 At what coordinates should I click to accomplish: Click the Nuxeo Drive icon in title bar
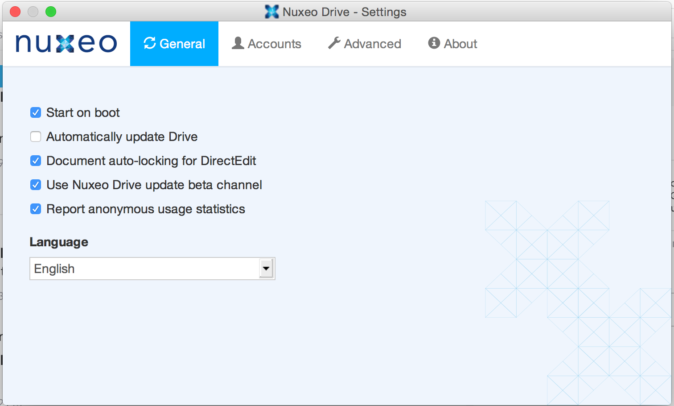(x=271, y=12)
